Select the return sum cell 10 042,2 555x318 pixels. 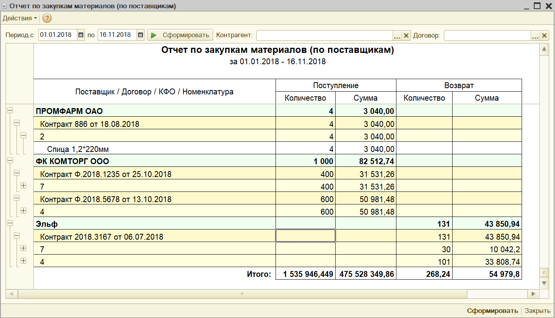(487, 249)
